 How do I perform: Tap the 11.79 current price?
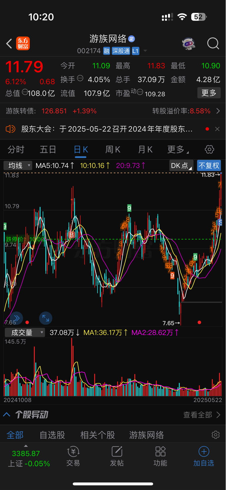pyautogui.click(x=24, y=67)
